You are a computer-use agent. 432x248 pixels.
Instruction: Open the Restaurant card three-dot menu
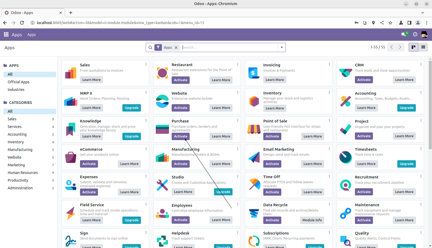[238, 64]
